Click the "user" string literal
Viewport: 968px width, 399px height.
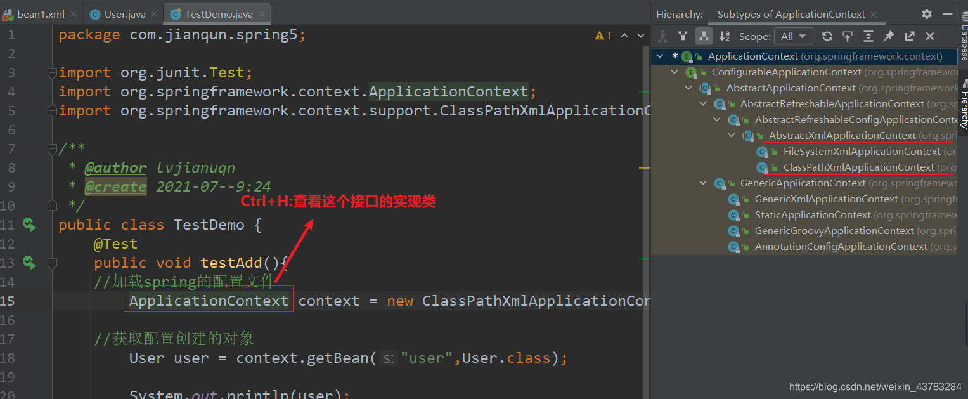427,358
